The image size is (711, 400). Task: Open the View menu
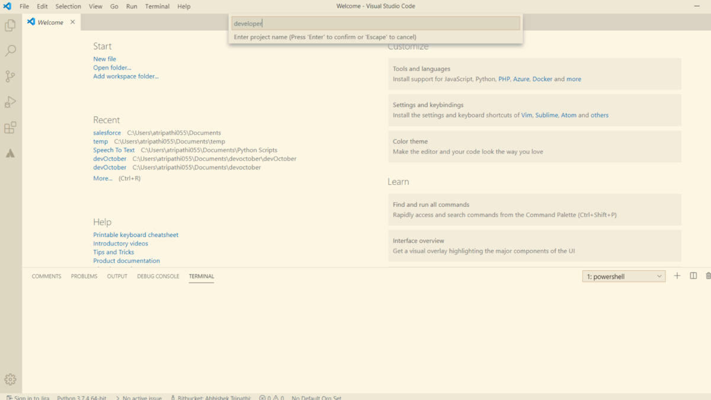pyautogui.click(x=95, y=6)
